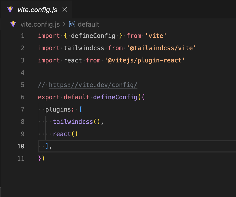
Task: Click the Vite icon in the tab
Action: coord(10,10)
